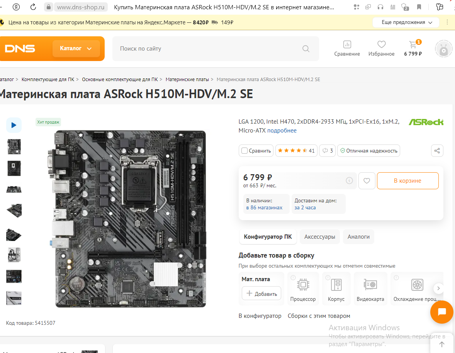Switch to the Аналоги tab

(358, 237)
